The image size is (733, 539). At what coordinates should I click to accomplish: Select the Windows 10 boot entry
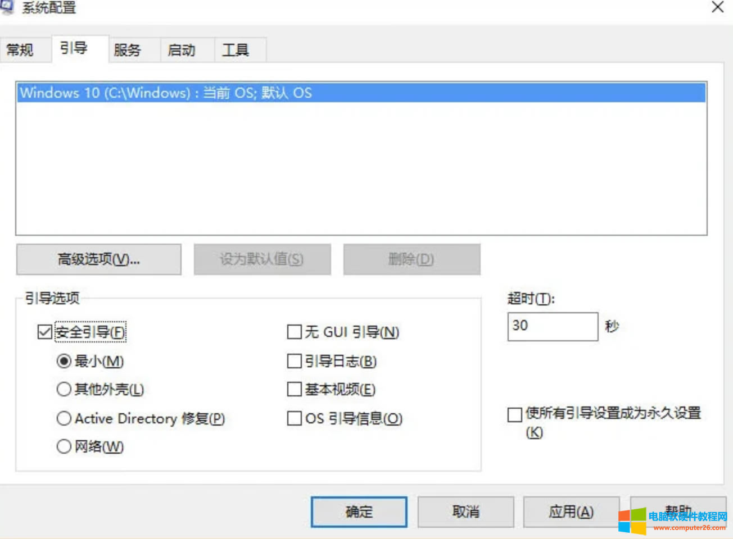pyautogui.click(x=361, y=93)
